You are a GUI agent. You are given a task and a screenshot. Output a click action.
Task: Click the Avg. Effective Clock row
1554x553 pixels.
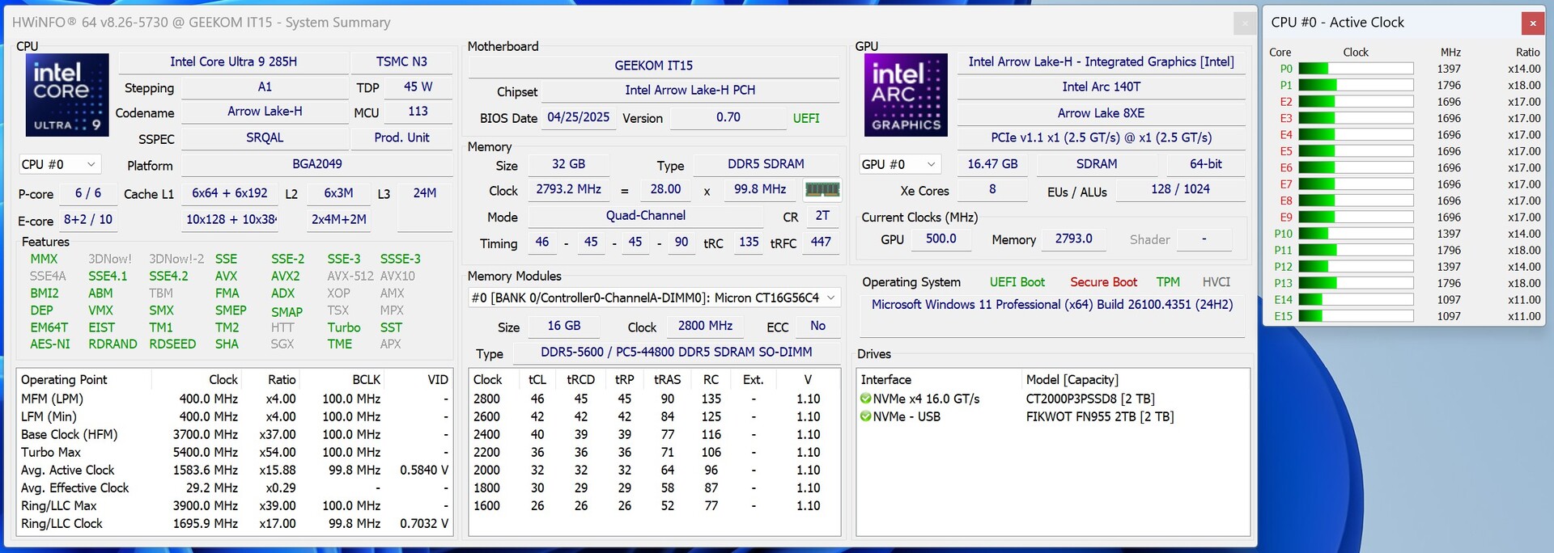pos(235,488)
